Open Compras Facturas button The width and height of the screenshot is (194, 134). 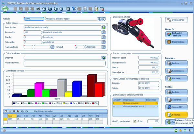pos(177,78)
